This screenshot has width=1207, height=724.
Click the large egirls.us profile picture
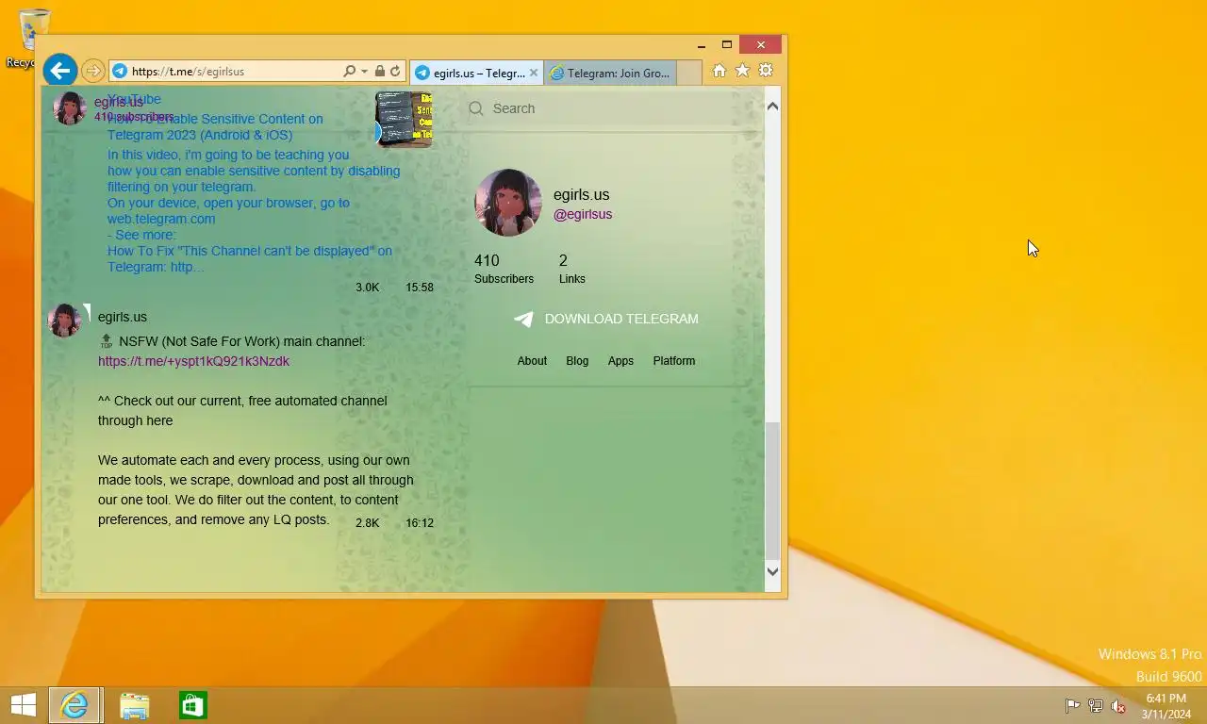[508, 203]
